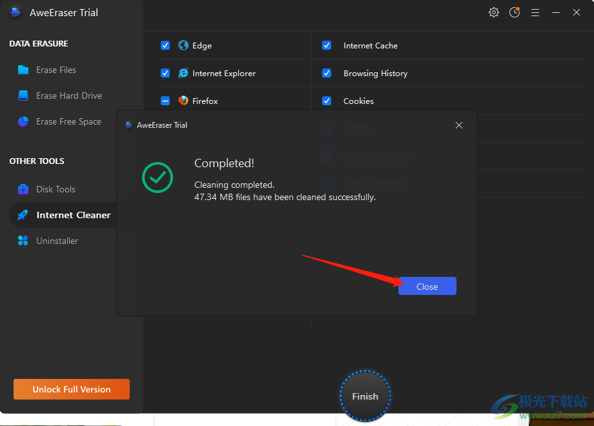Click the "DATA ERASURE" sidebar heading
The image size is (594, 426).
(x=39, y=43)
